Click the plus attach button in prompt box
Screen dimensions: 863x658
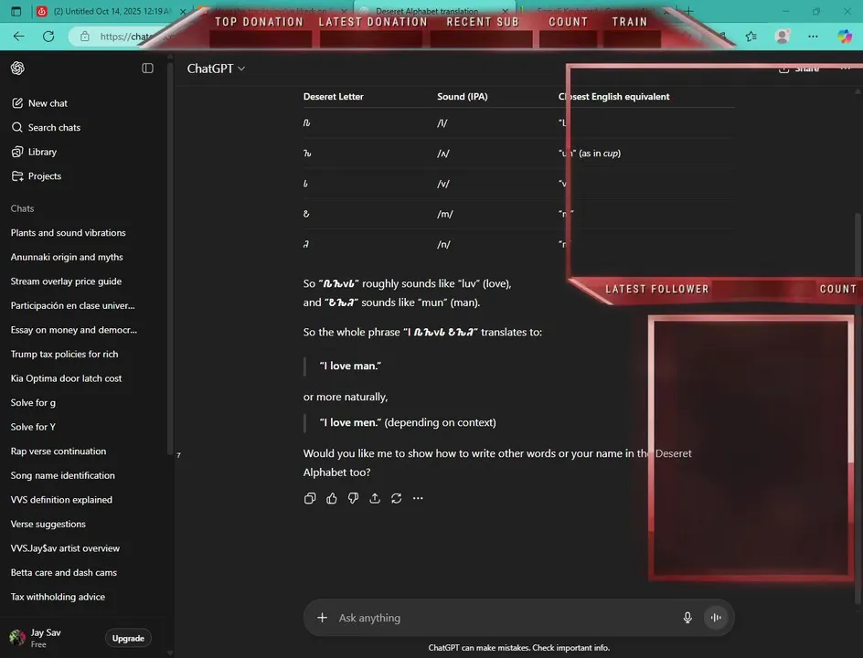point(322,618)
